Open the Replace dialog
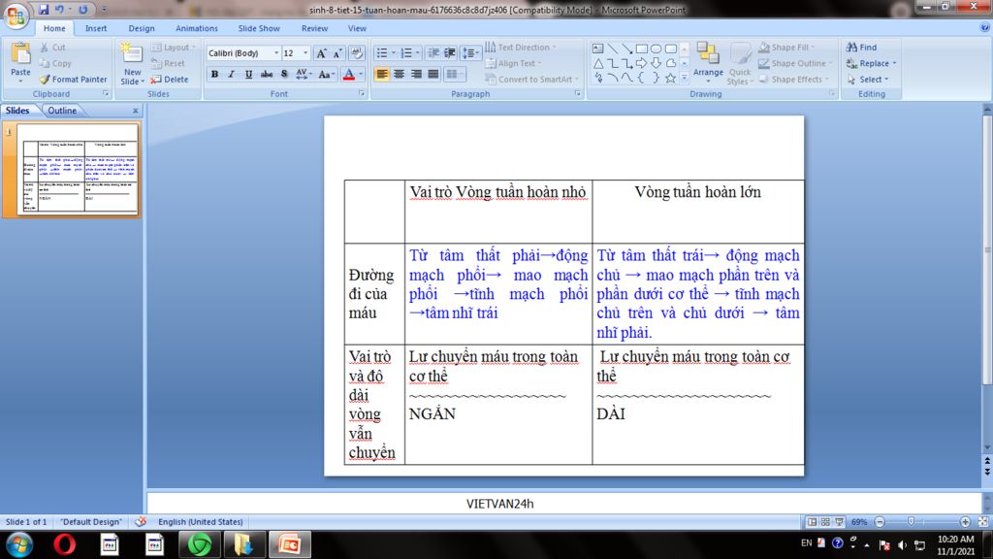 tap(872, 63)
